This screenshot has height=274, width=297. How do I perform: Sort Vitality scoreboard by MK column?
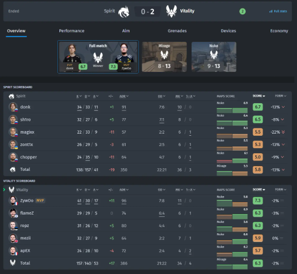coord(179,189)
